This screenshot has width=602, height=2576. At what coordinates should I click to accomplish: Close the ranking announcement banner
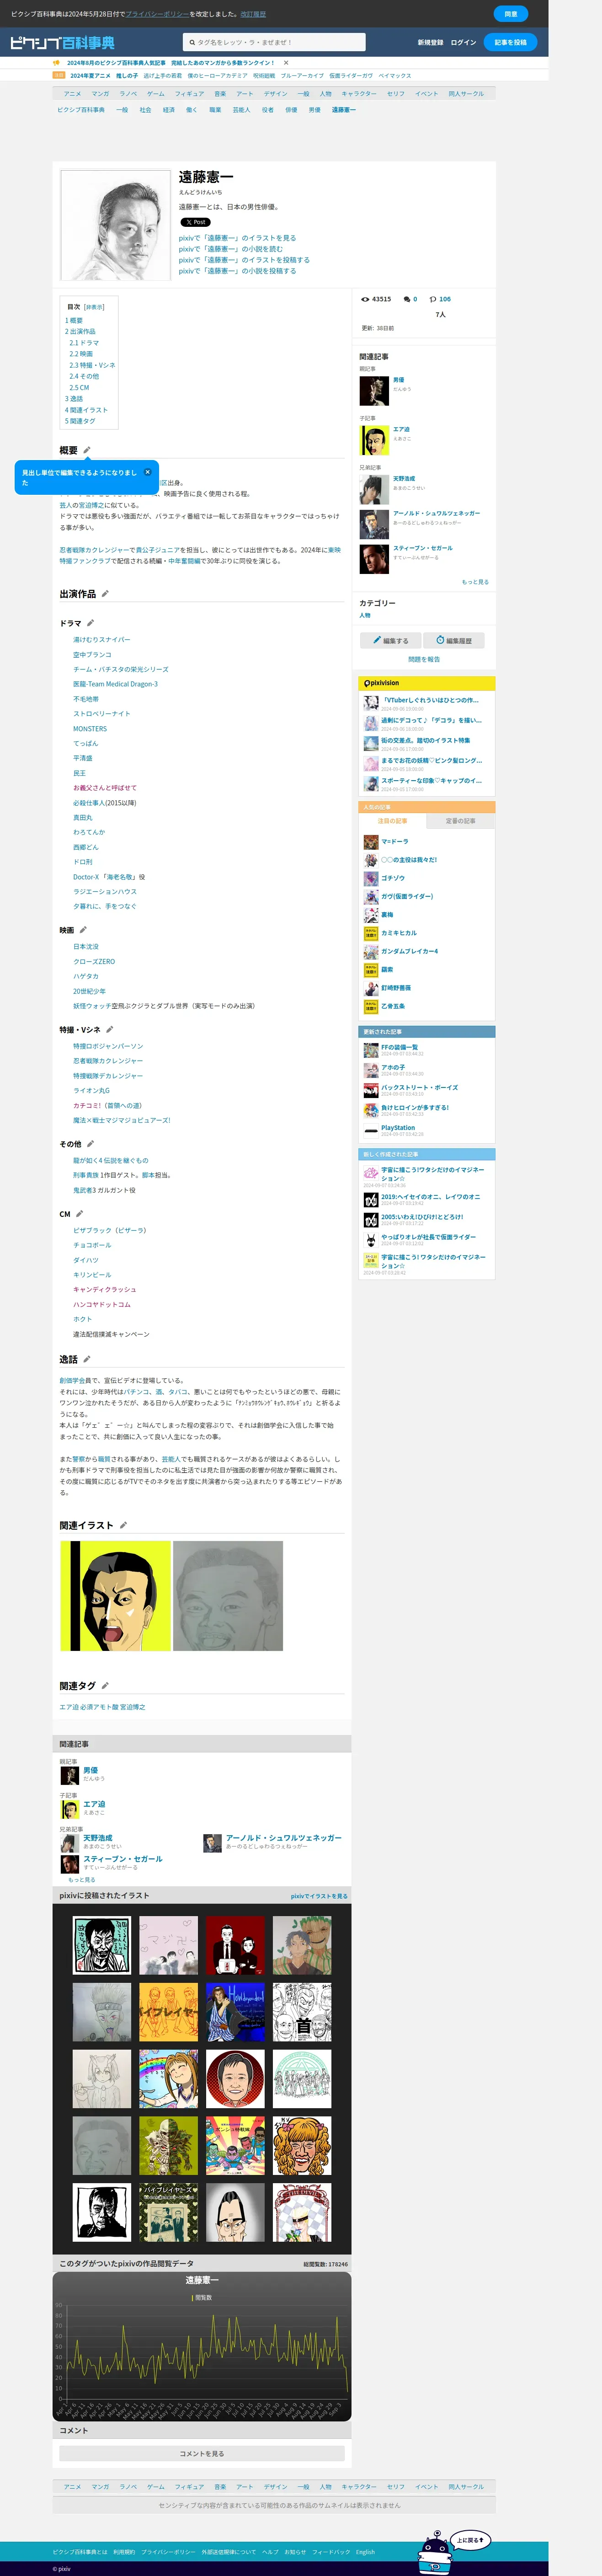(286, 63)
